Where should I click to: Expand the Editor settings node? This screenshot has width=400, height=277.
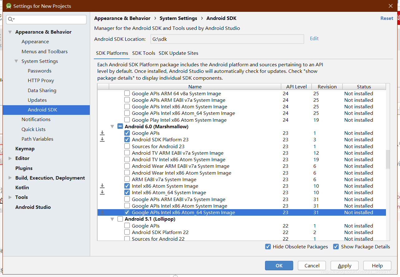[10, 158]
